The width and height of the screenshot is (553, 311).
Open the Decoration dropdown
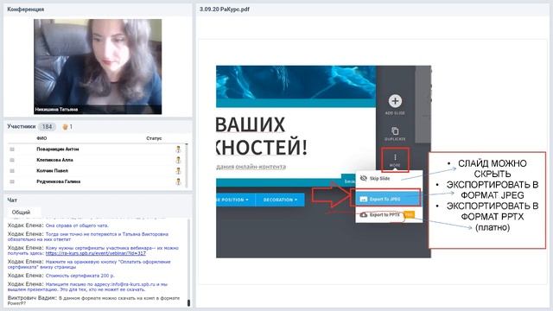(x=280, y=200)
